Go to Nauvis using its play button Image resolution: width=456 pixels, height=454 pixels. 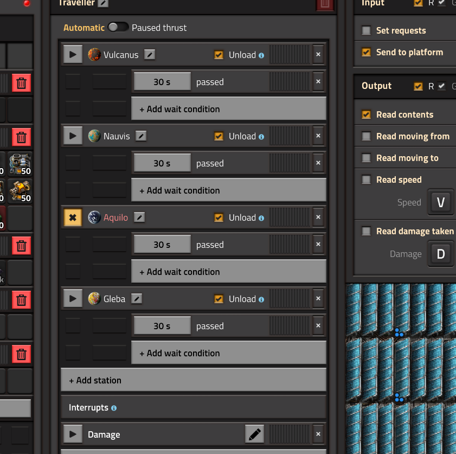tap(73, 136)
